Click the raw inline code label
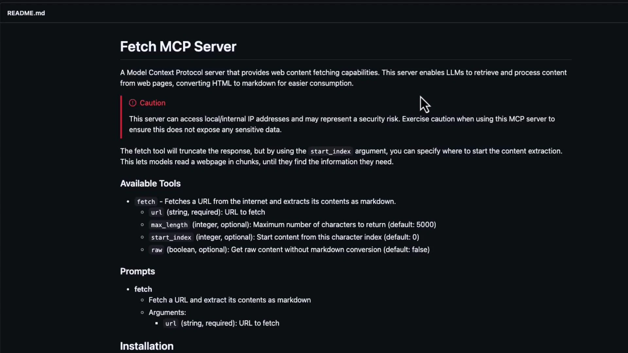The image size is (628, 353). click(157, 250)
